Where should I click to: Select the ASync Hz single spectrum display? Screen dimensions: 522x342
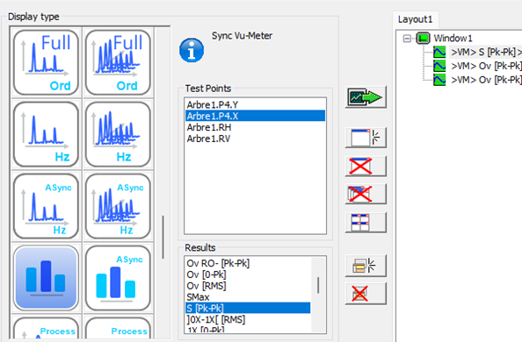click(x=46, y=206)
